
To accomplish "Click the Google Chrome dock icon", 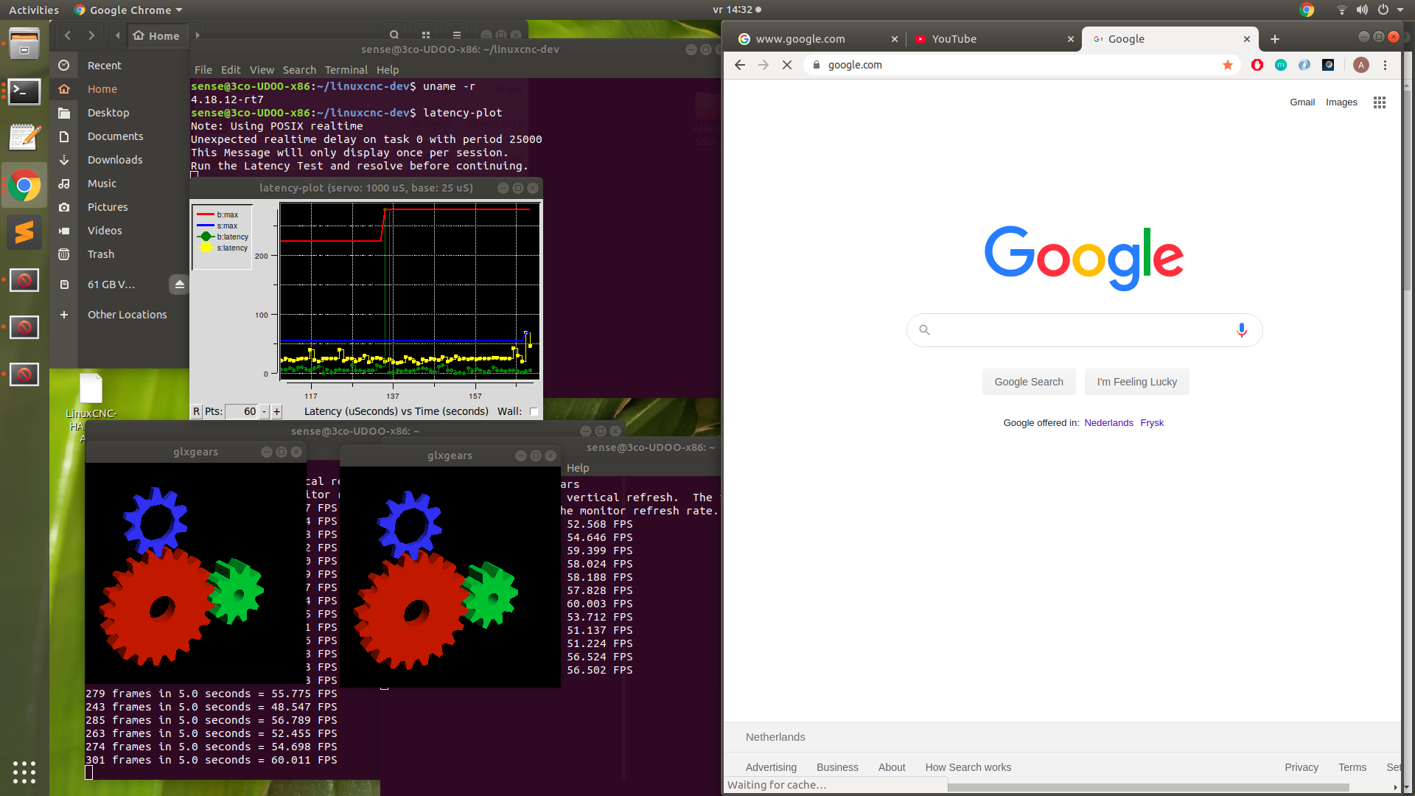I will 24,186.
